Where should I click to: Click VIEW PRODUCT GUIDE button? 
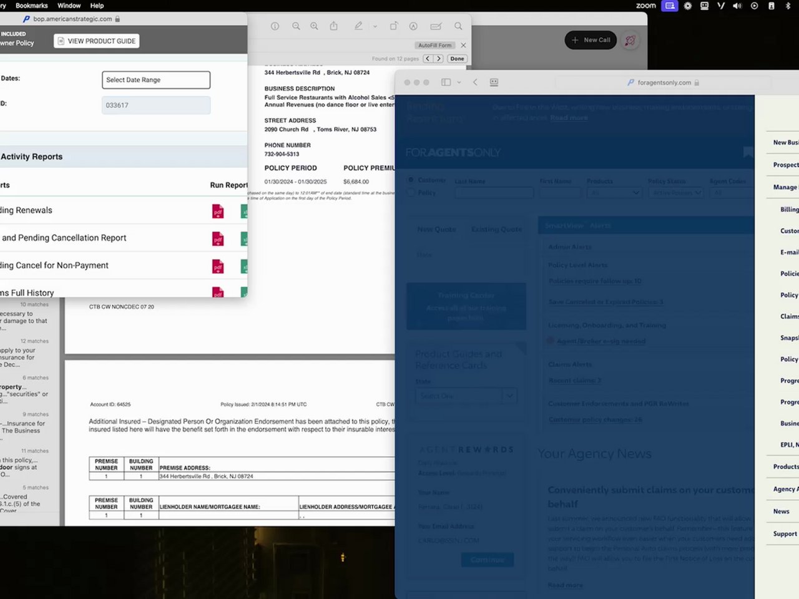96,41
